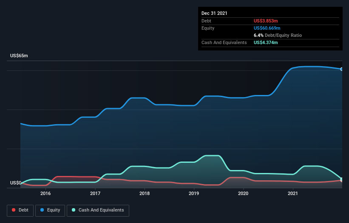The image size is (349, 223).
Task: Click the Dec 31 2021 tooltip date
Action: (x=214, y=13)
